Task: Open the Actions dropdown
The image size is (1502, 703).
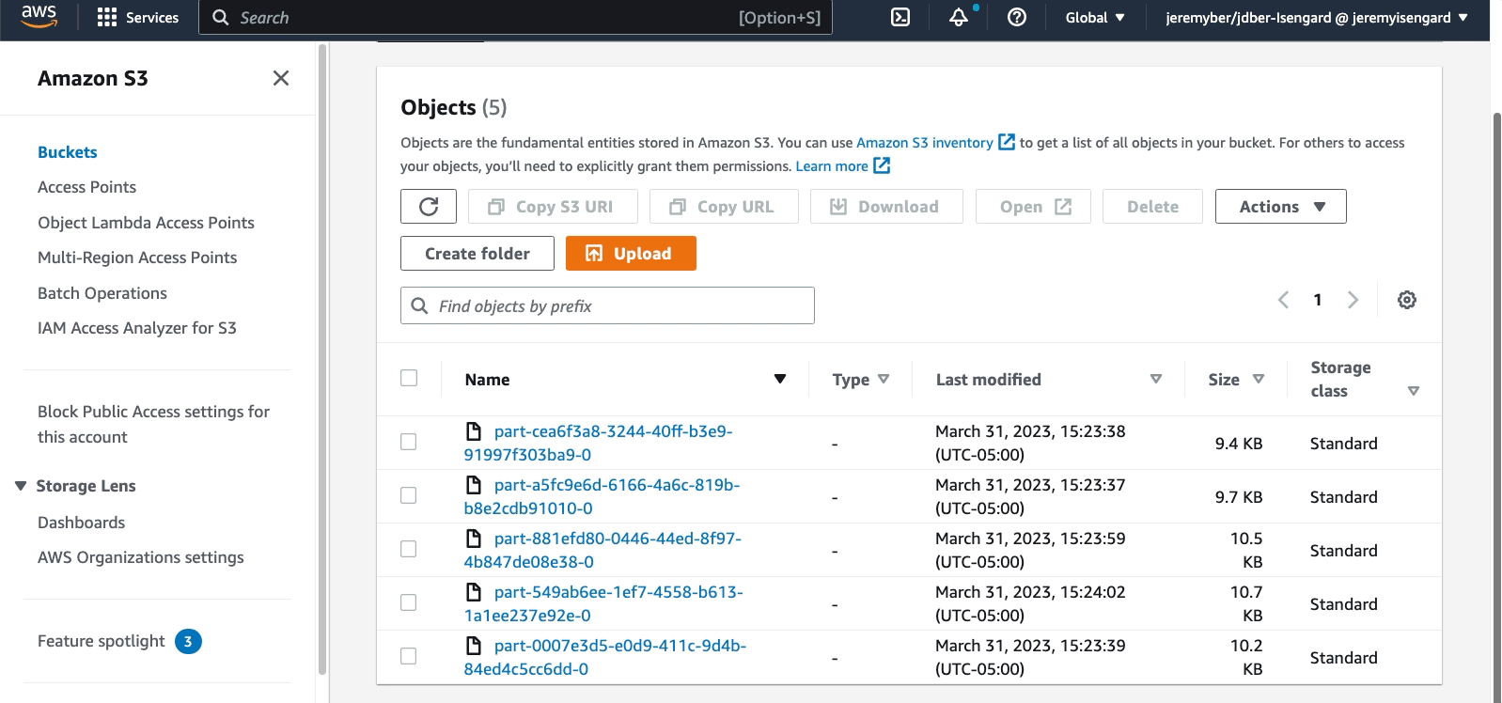Action: click(x=1280, y=207)
